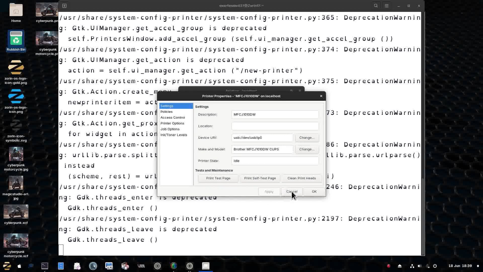Click Change... next to Make and Model

tap(307, 149)
